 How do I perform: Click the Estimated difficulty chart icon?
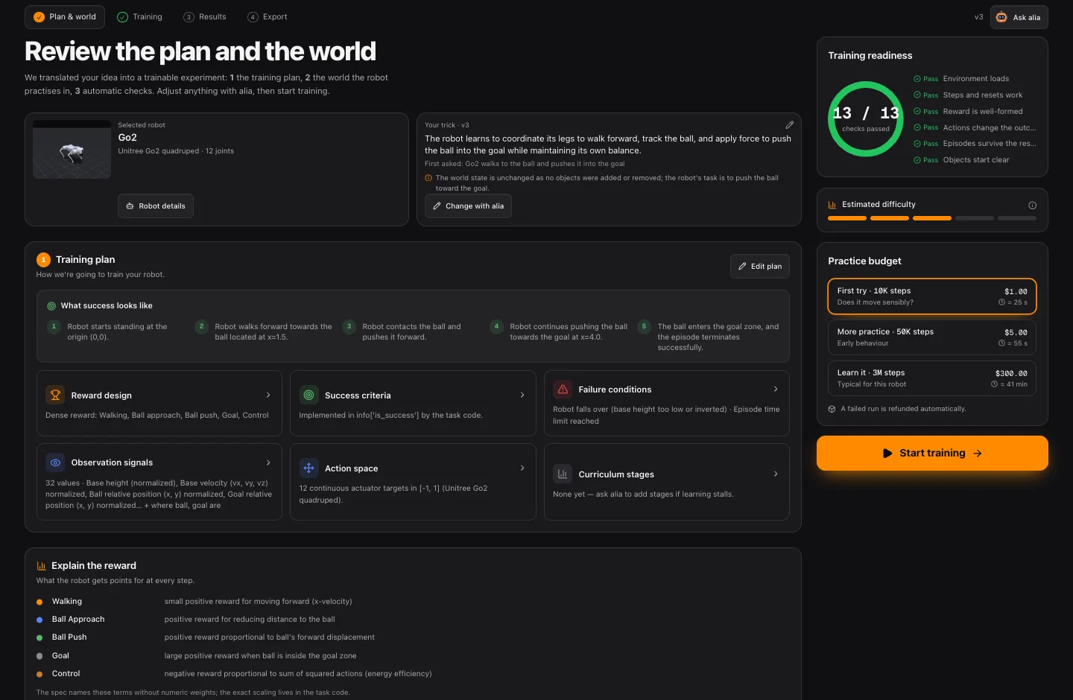click(x=832, y=205)
